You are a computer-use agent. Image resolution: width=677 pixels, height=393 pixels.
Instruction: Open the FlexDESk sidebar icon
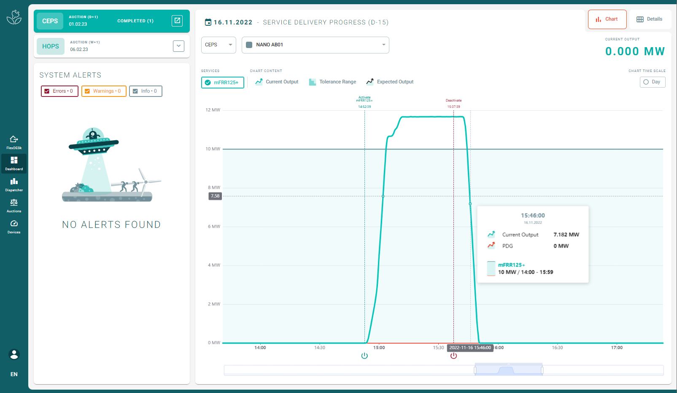14,142
